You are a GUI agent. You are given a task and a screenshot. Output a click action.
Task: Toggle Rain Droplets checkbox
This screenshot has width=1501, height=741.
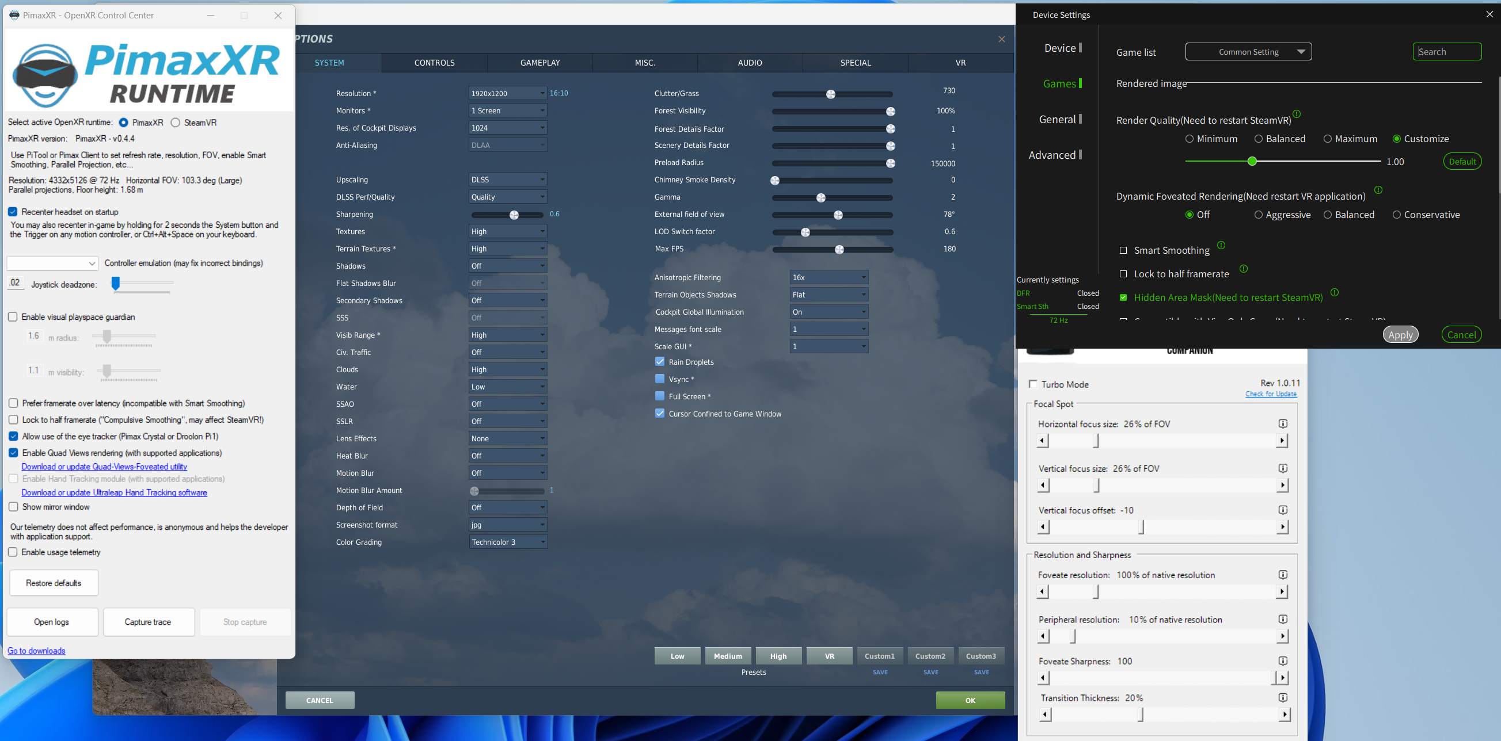[x=660, y=361]
